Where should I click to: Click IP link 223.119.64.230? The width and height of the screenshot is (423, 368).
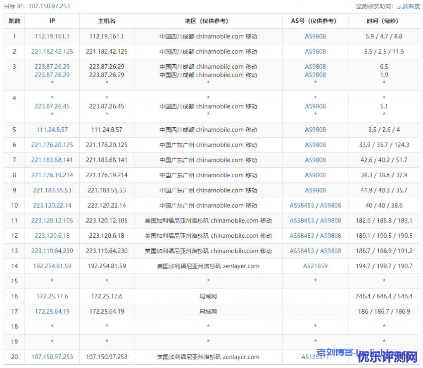(x=52, y=251)
